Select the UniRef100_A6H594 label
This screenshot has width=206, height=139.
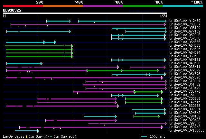(185, 52)
